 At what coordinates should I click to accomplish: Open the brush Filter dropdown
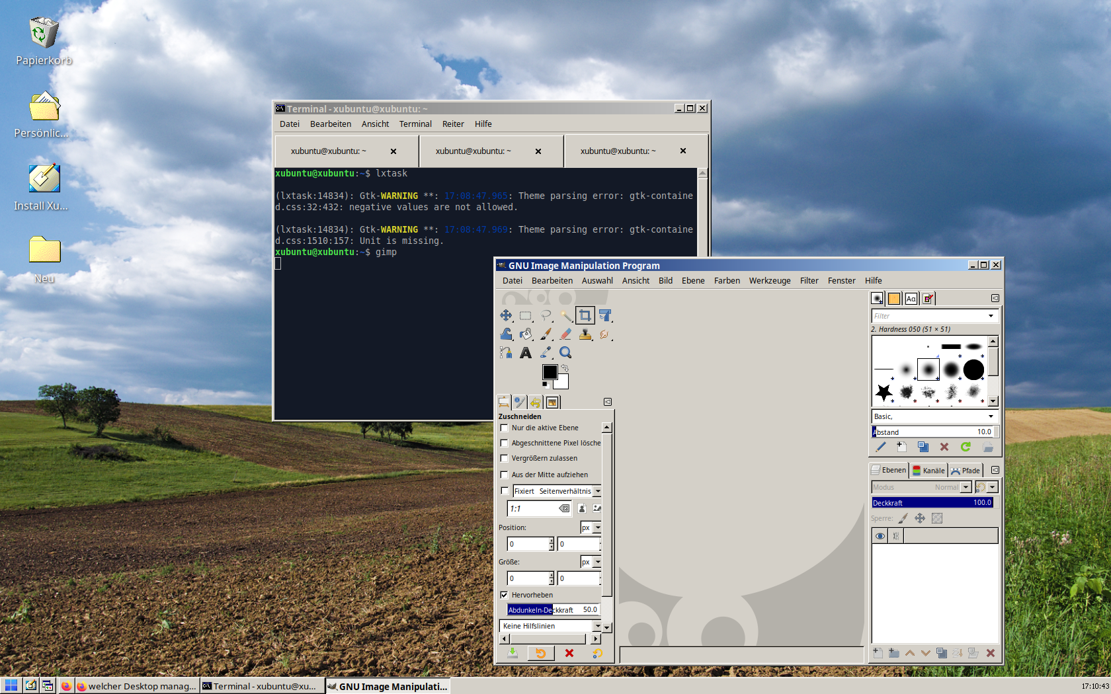tap(935, 316)
